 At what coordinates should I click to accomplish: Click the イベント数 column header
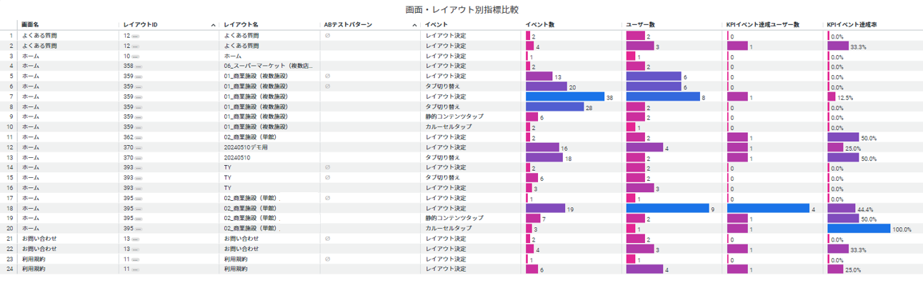[x=539, y=25]
